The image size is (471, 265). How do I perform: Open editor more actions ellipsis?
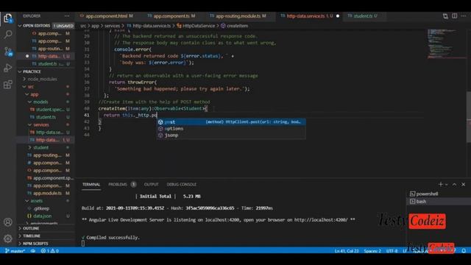(x=464, y=16)
